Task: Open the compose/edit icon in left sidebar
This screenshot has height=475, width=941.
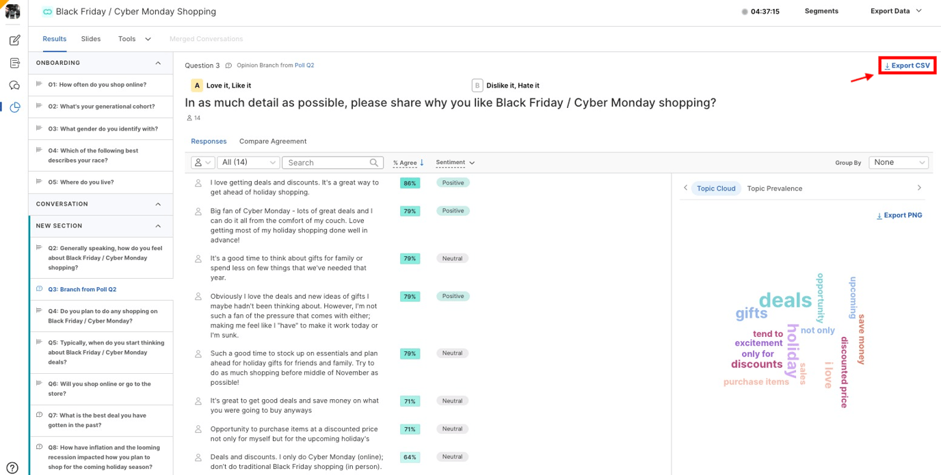Action: pos(14,40)
